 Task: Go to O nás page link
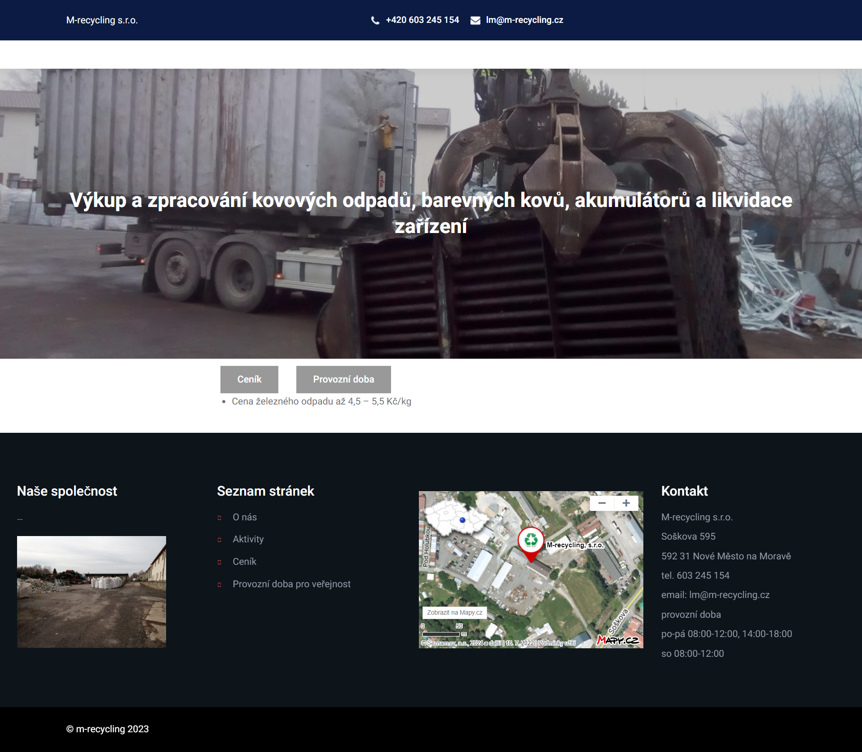tap(245, 517)
